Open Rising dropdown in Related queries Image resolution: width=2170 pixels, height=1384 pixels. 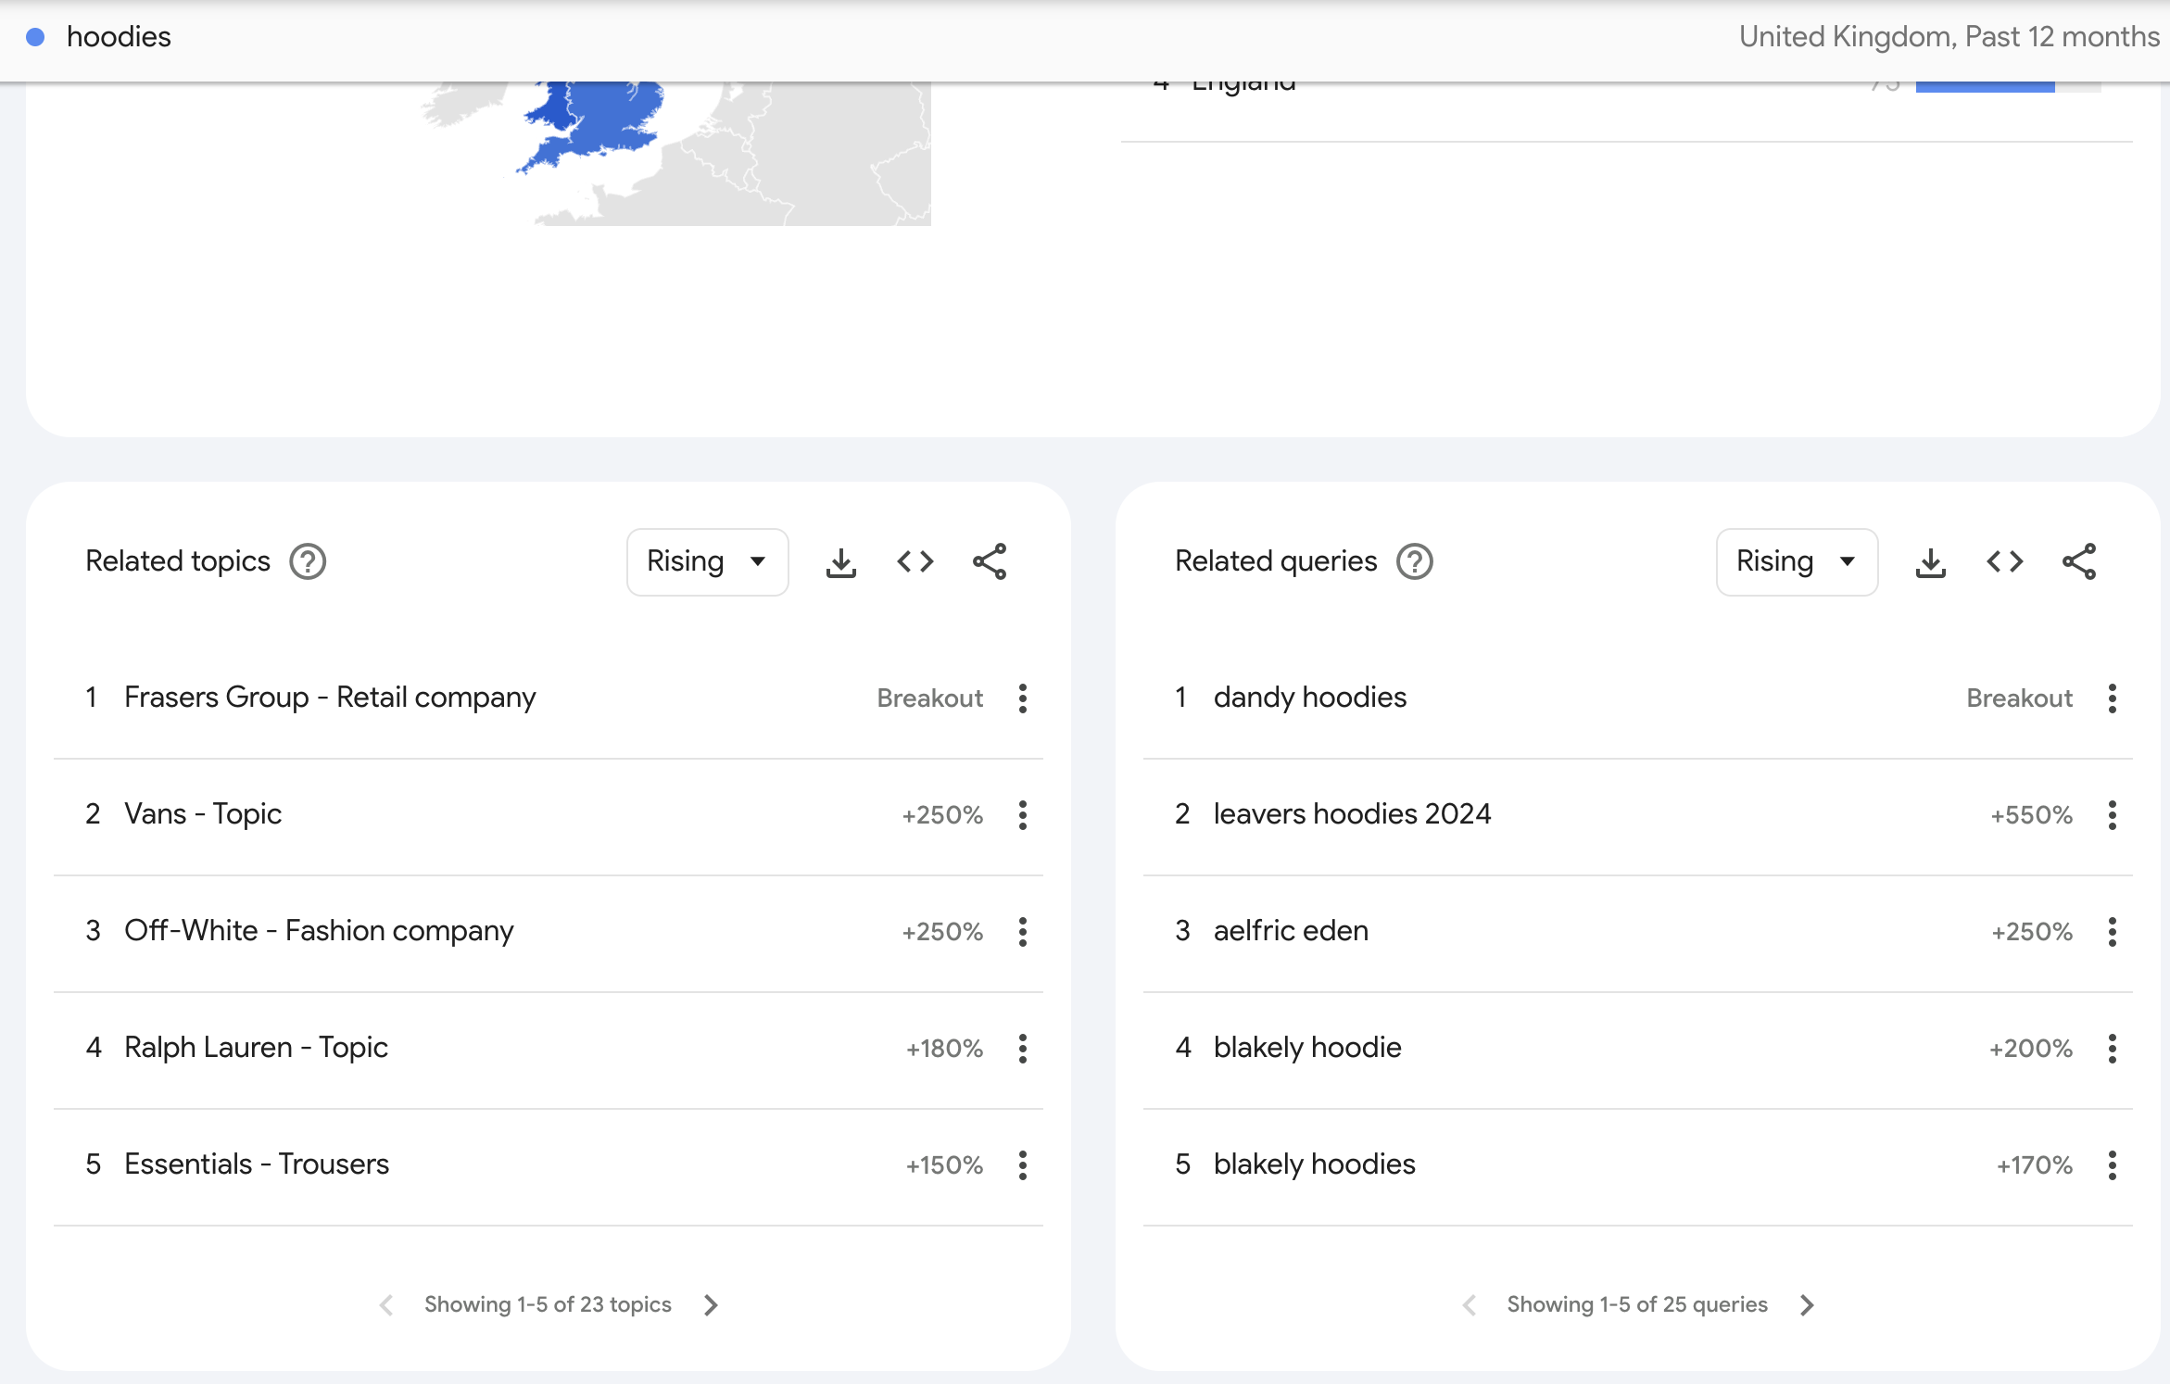point(1798,562)
